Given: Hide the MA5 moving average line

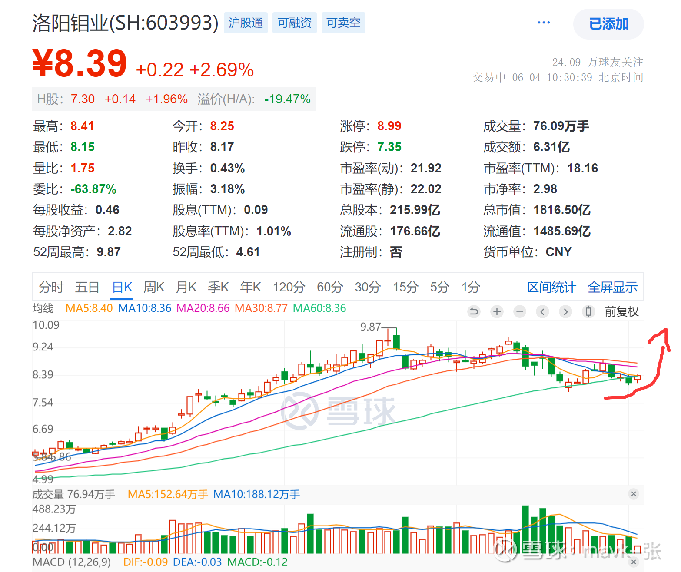Looking at the screenshot, I should pyautogui.click(x=89, y=308).
